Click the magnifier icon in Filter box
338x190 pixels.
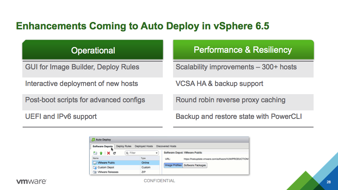(x=127, y=153)
